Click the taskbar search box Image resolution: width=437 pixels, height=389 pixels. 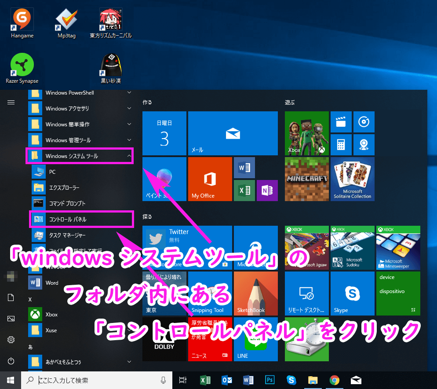pyautogui.click(x=97, y=380)
